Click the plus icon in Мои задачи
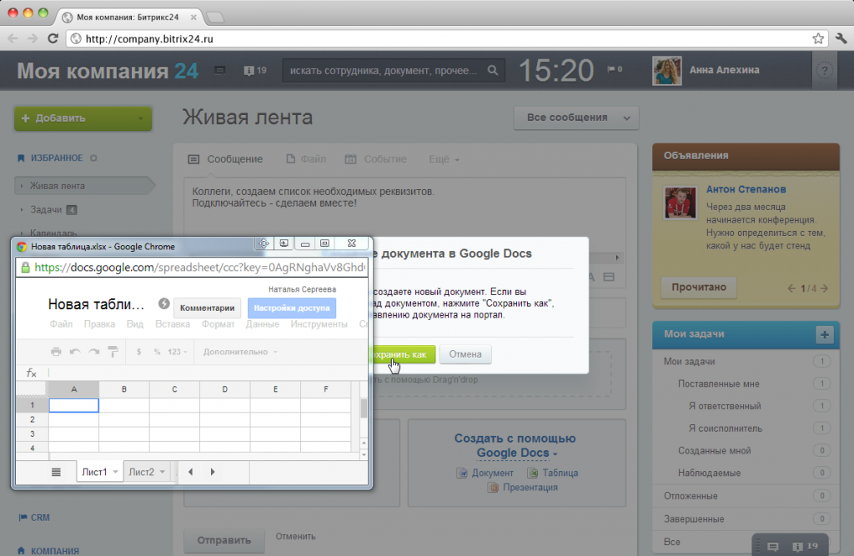The height and width of the screenshot is (556, 854). pos(825,334)
